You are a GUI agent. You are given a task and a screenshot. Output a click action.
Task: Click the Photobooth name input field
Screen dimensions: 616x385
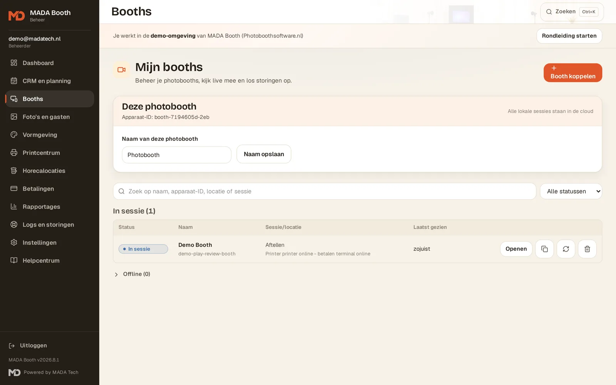tap(177, 155)
